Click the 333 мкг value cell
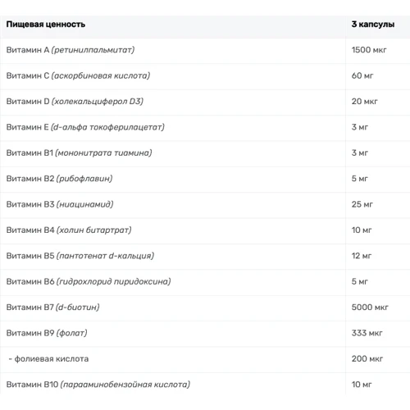The image size is (410, 410). tap(367, 333)
